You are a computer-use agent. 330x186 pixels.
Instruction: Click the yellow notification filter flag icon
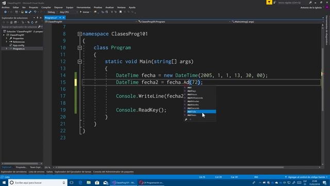[x=269, y=2]
